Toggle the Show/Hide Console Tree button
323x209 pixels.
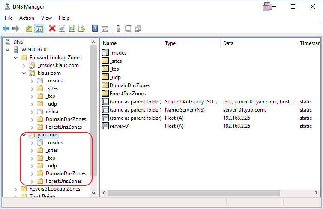39,28
